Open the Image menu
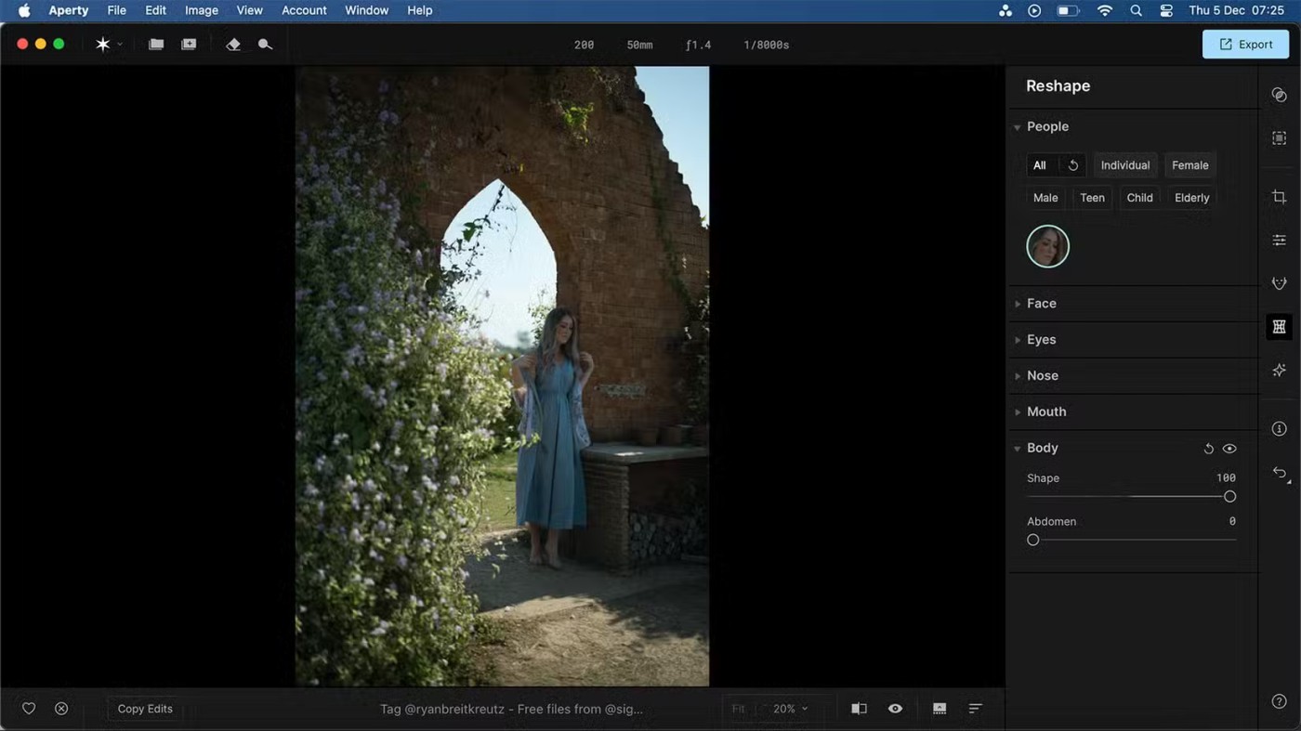Viewport: 1301px width, 731px height. pos(201,10)
